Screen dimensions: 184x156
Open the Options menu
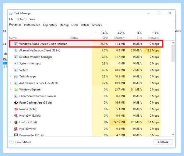21,19
